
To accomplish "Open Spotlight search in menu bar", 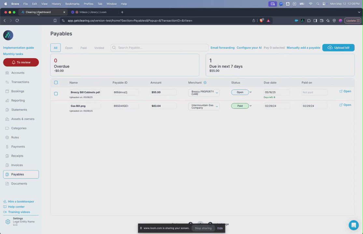I will 318,4.
